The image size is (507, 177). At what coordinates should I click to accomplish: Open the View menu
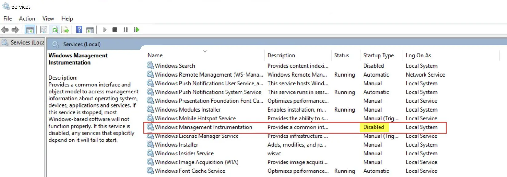click(48, 18)
